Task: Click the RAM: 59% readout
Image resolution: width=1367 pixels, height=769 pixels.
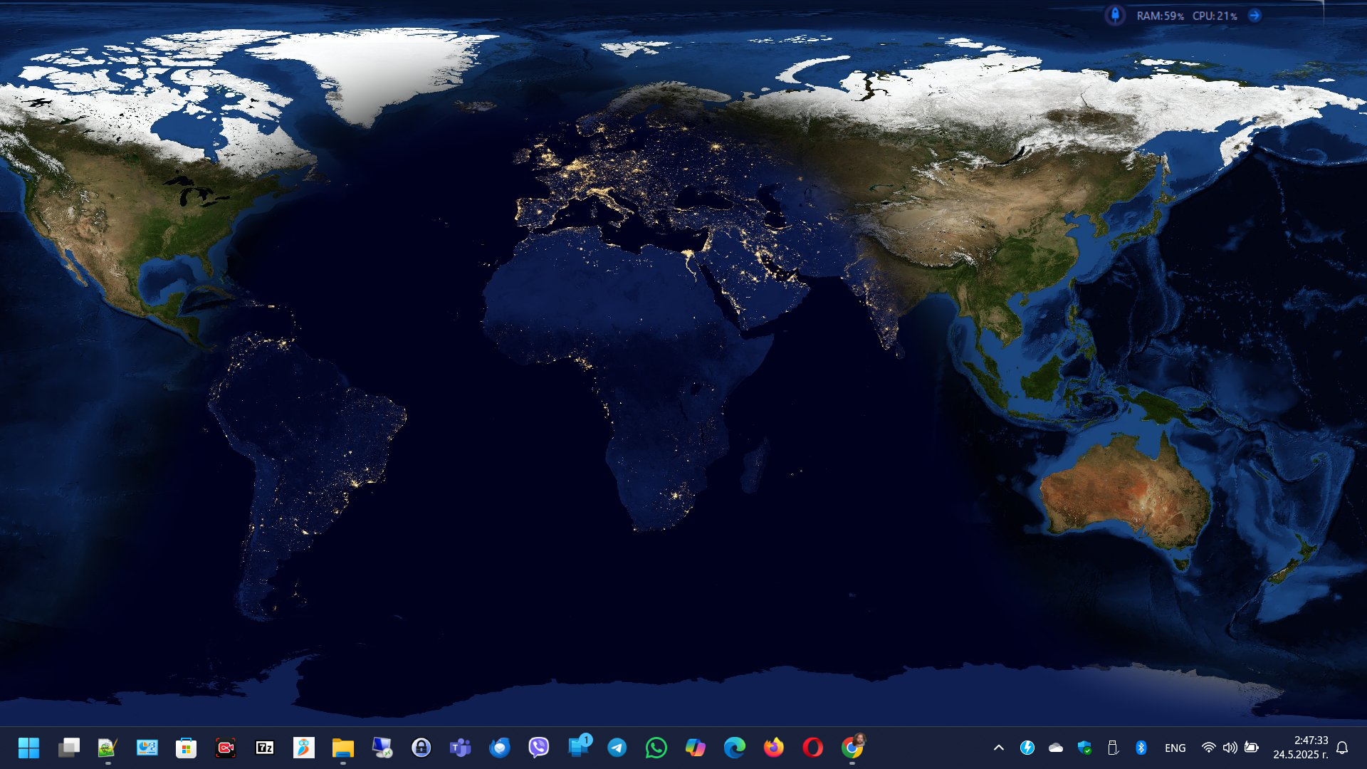Action: (1160, 16)
